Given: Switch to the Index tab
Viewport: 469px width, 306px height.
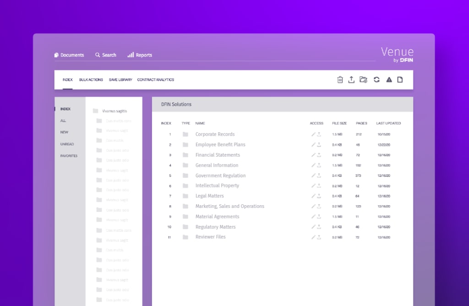Looking at the screenshot, I should pos(68,80).
